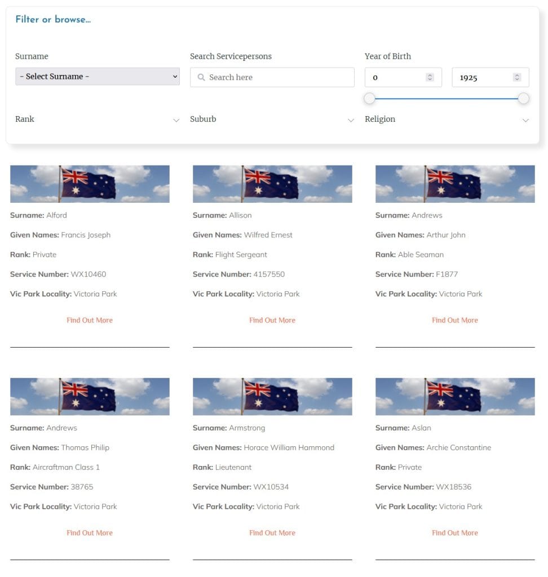
Task: Open Find Out More for Aslan
Action: pyautogui.click(x=455, y=533)
